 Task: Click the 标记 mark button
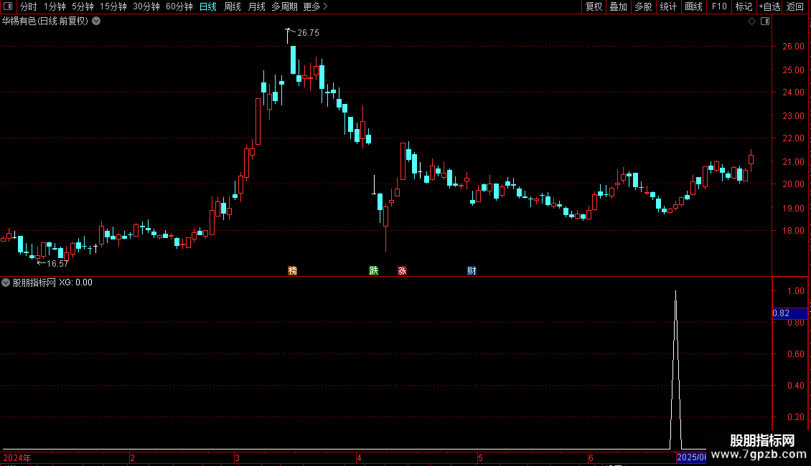(x=744, y=6)
